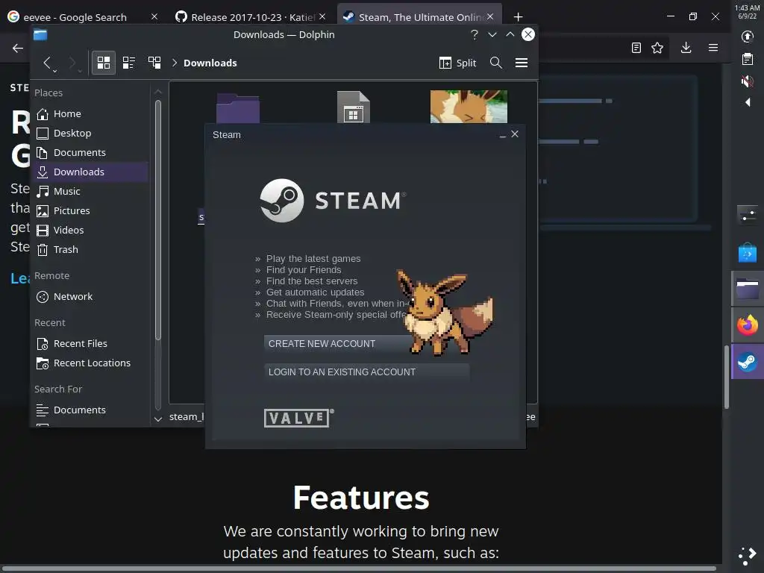
Task: Open Music in the Places panel
Action: pos(90,192)
